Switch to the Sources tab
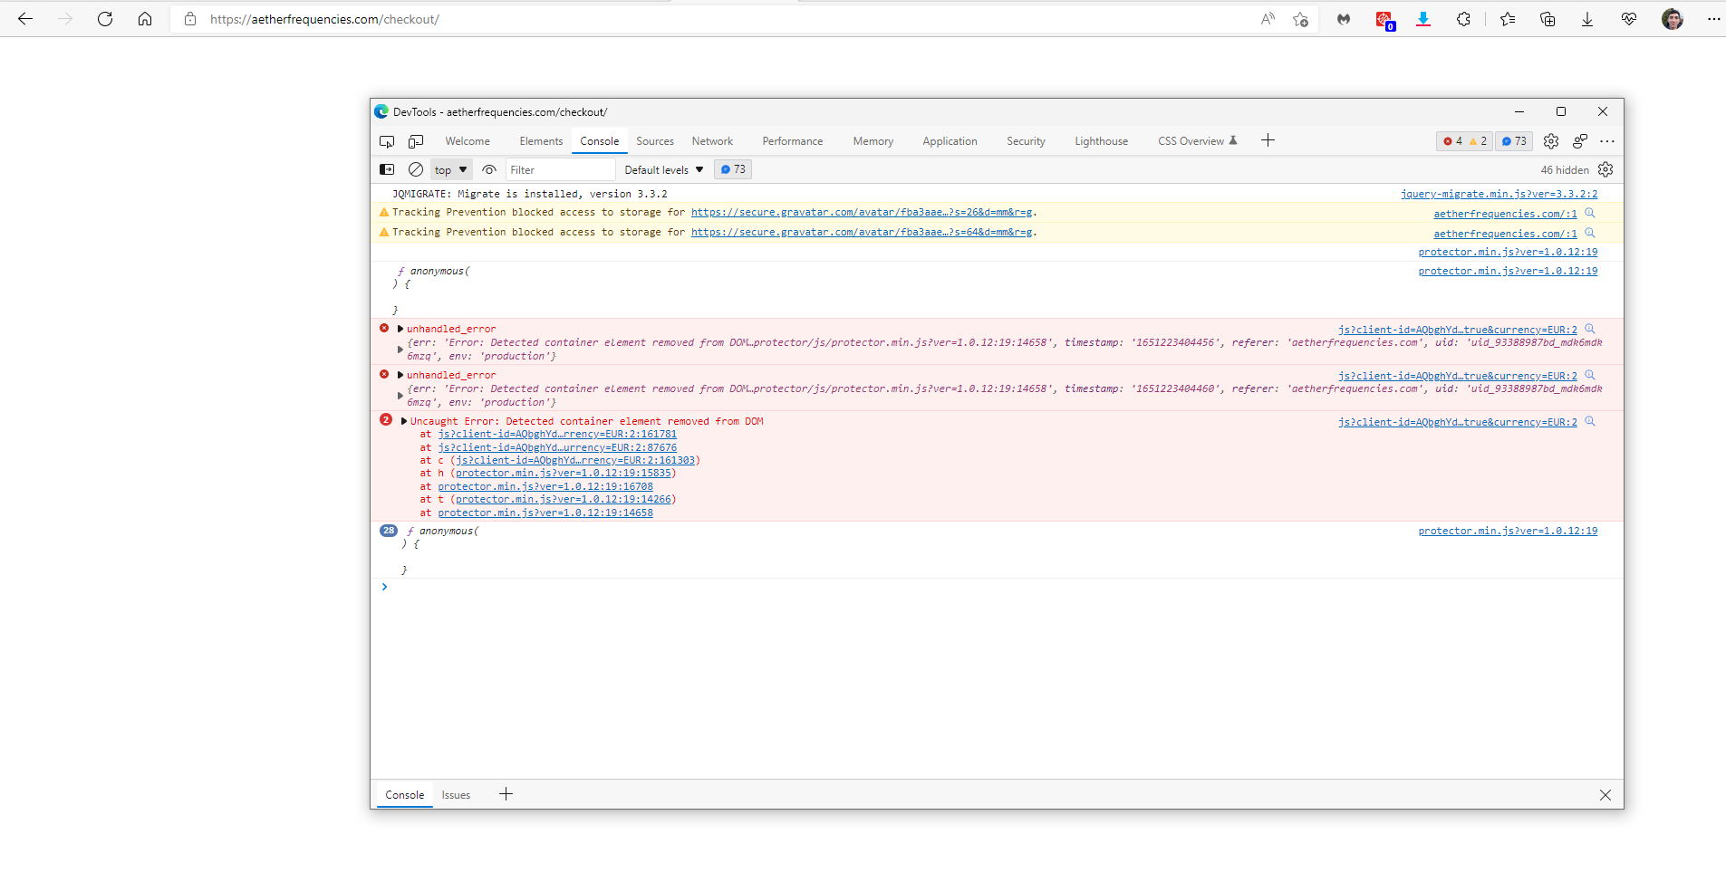 click(x=655, y=141)
